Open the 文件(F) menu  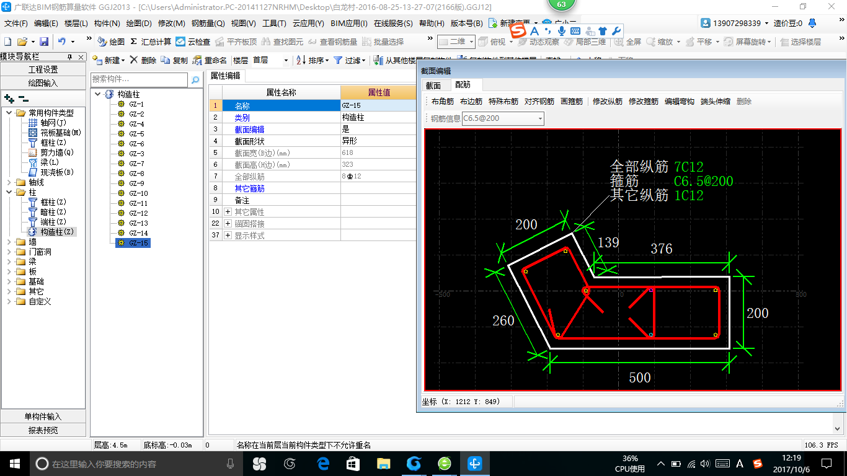click(16, 24)
